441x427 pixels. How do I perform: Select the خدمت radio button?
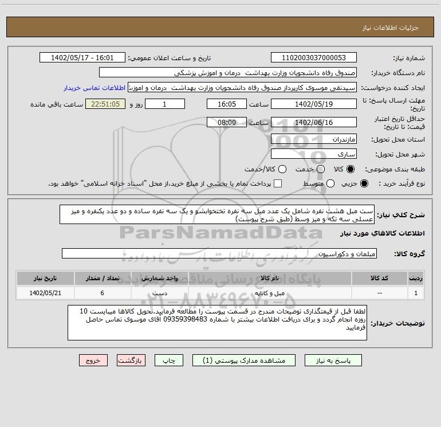point(321,169)
